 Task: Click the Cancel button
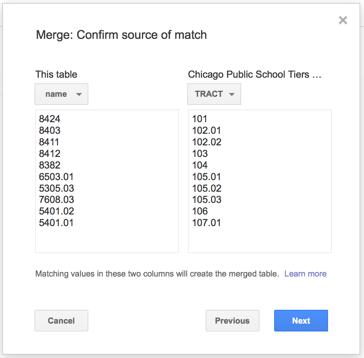[x=61, y=321]
